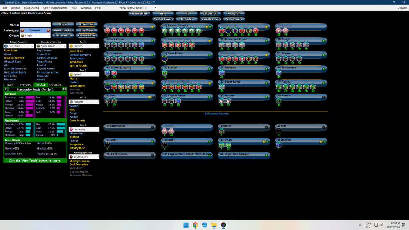
Task: Toggle the Recipes: Off button
Action: (210, 13)
